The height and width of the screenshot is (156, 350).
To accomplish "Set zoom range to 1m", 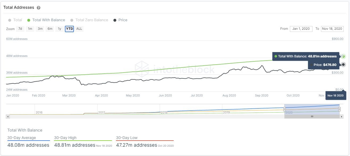I will pyautogui.click(x=30, y=29).
